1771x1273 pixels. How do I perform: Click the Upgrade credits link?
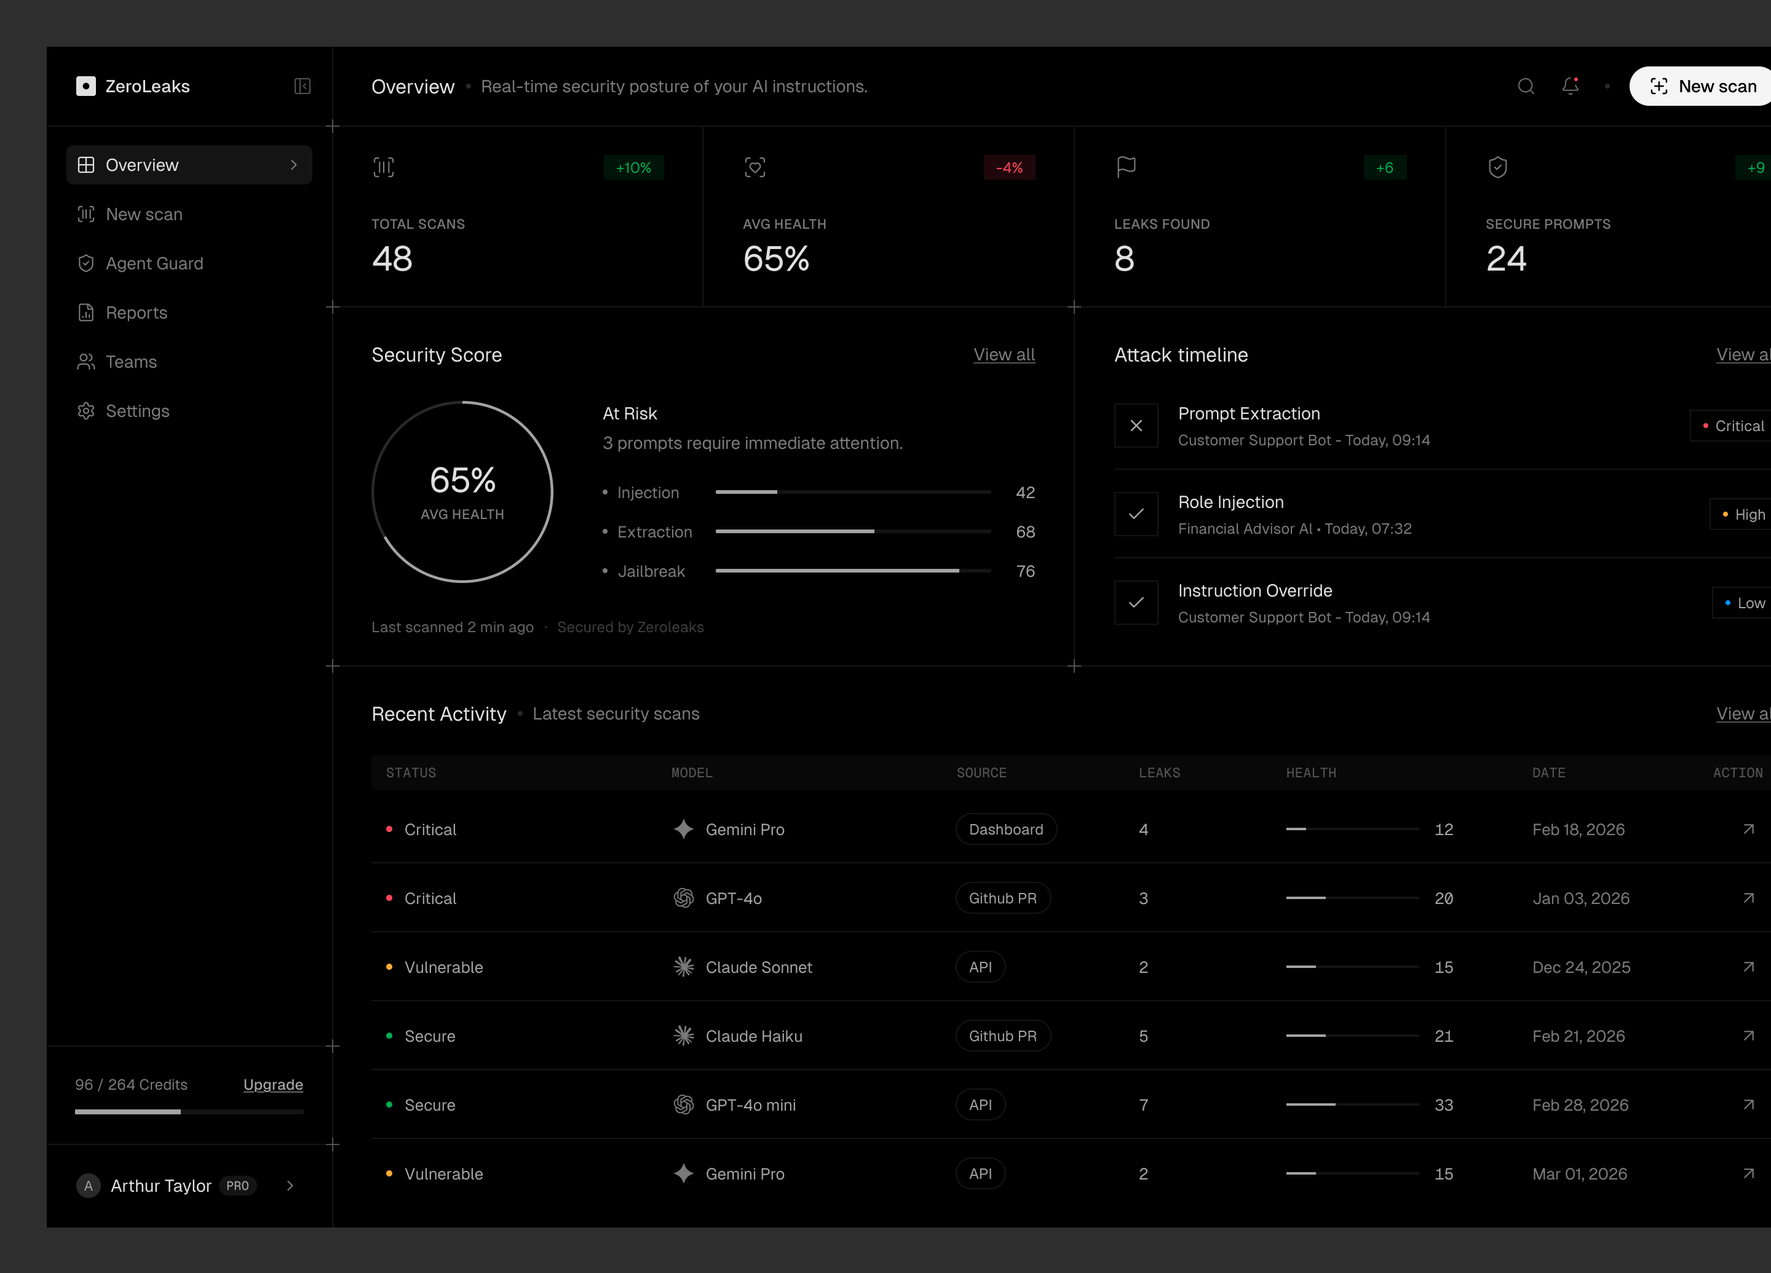click(272, 1085)
